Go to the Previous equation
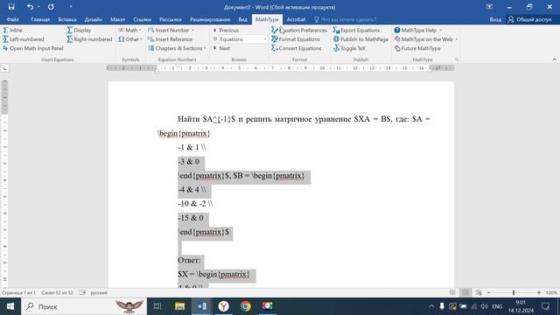Image resolution: width=560 pixels, height=315 pixels. (x=226, y=31)
